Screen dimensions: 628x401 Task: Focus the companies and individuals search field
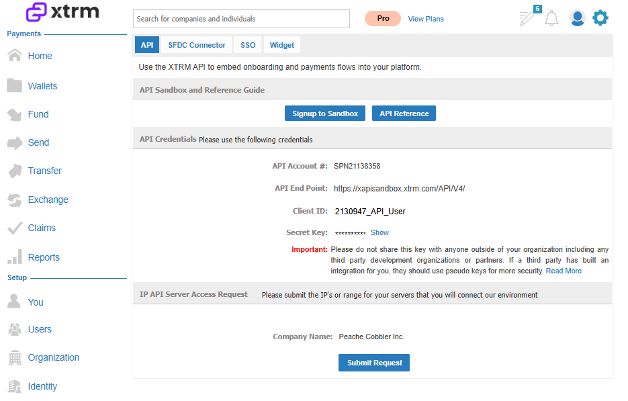click(241, 19)
